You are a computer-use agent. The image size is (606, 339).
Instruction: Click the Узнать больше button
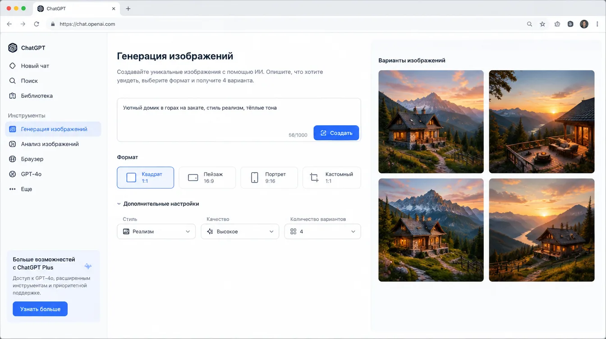tap(40, 309)
